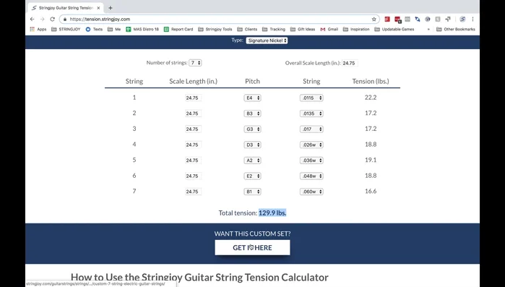Open the Clients bookmark folder
The width and height of the screenshot is (505, 287).
[x=247, y=29]
